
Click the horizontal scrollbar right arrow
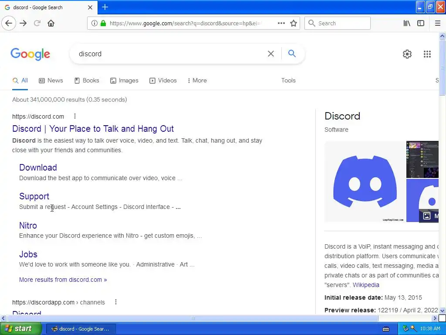pyautogui.click(x=435, y=318)
